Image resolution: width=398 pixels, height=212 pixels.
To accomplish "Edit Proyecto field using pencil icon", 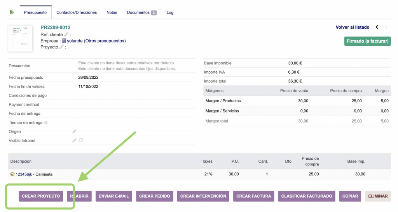I will tap(61, 47).
